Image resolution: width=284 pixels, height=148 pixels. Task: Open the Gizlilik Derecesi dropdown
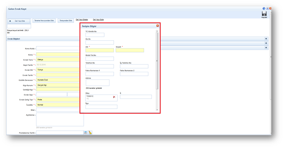click(x=58, y=80)
